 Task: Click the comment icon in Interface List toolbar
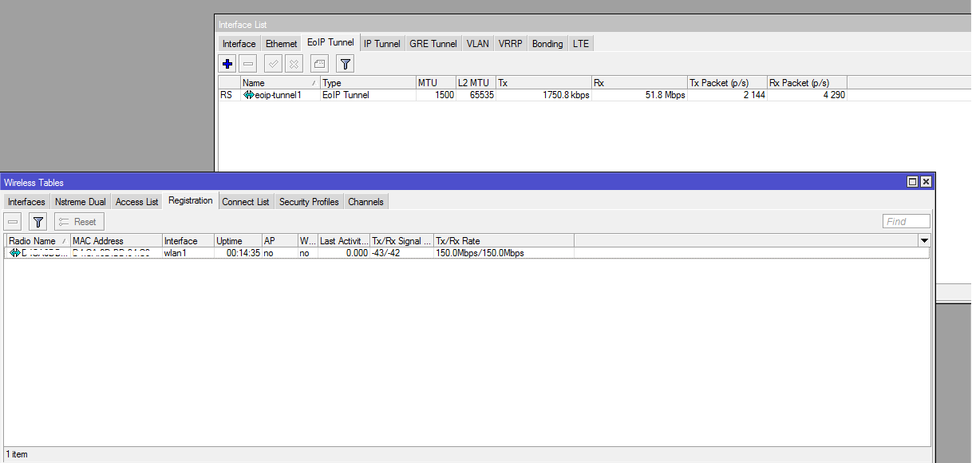(x=319, y=64)
